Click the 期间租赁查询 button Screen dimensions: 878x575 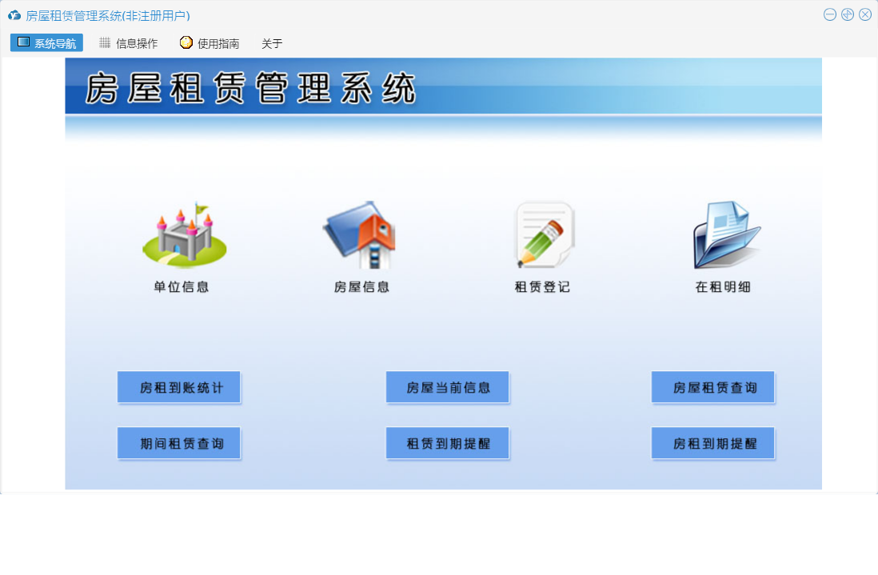179,443
